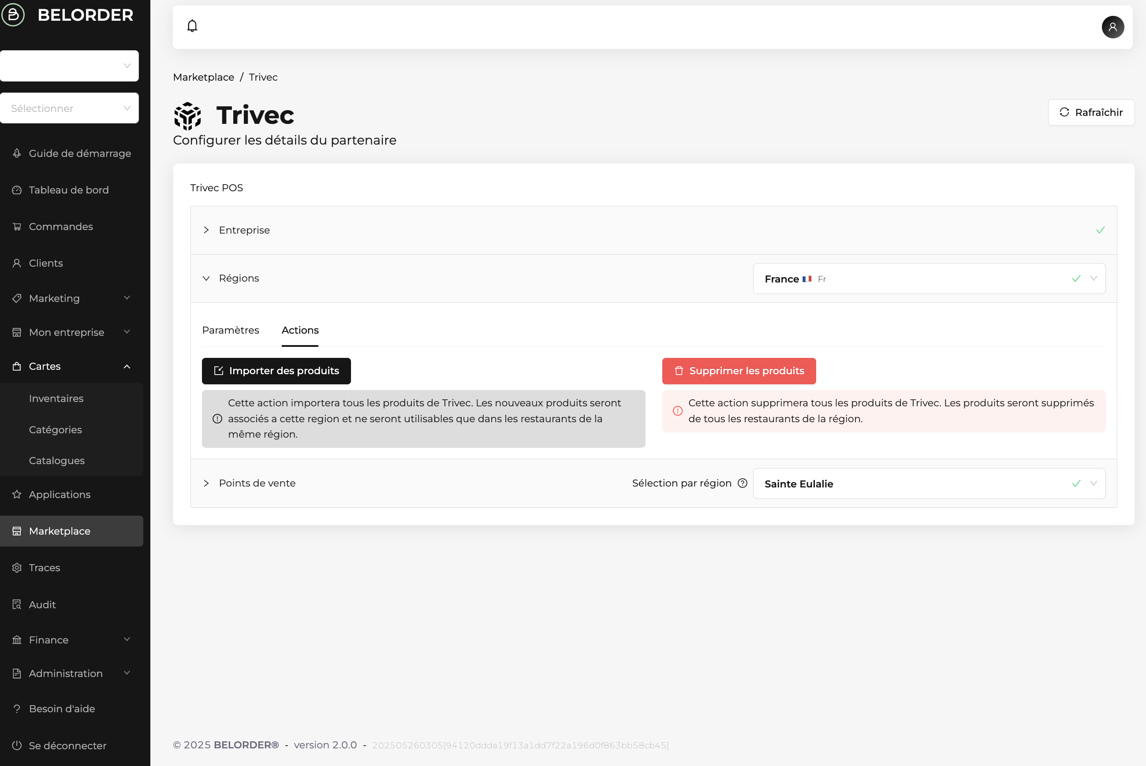1146x766 pixels.
Task: Click help icon next to Sélection par région
Action: pos(743,483)
